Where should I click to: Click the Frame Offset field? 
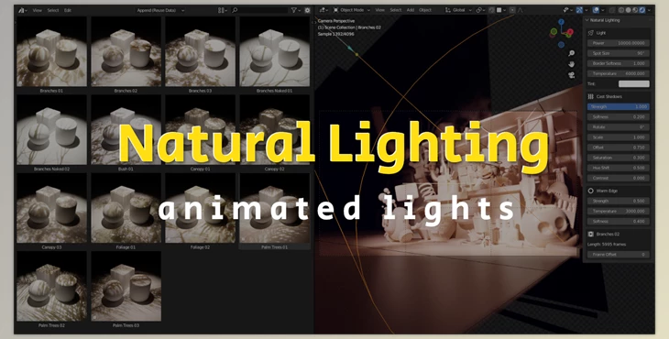[x=619, y=255]
